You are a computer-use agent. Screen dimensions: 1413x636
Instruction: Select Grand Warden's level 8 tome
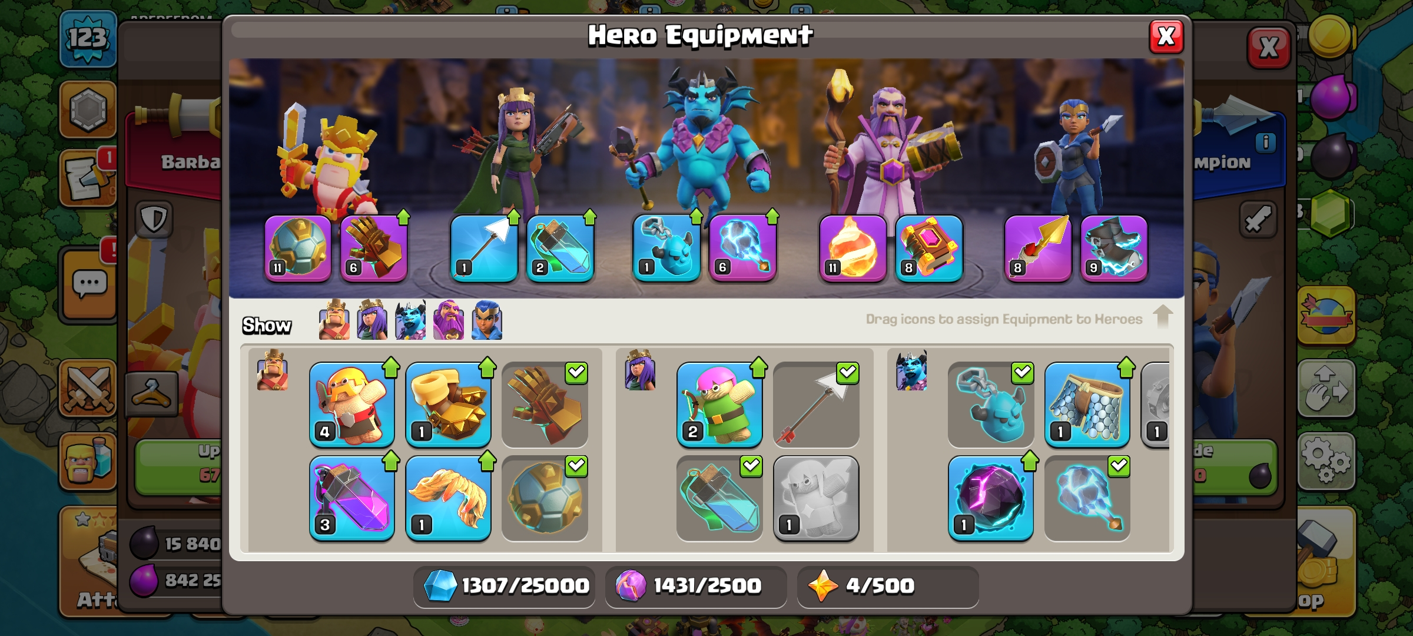928,249
